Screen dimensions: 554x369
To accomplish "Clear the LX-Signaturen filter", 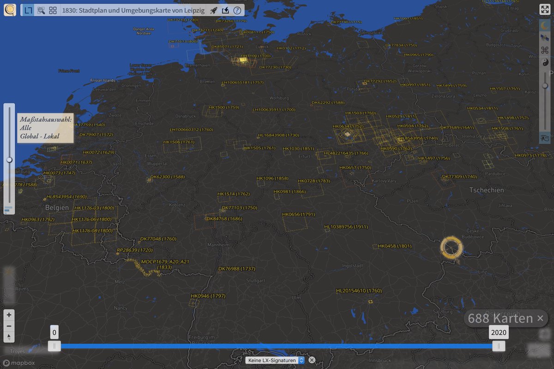I will [x=312, y=360].
